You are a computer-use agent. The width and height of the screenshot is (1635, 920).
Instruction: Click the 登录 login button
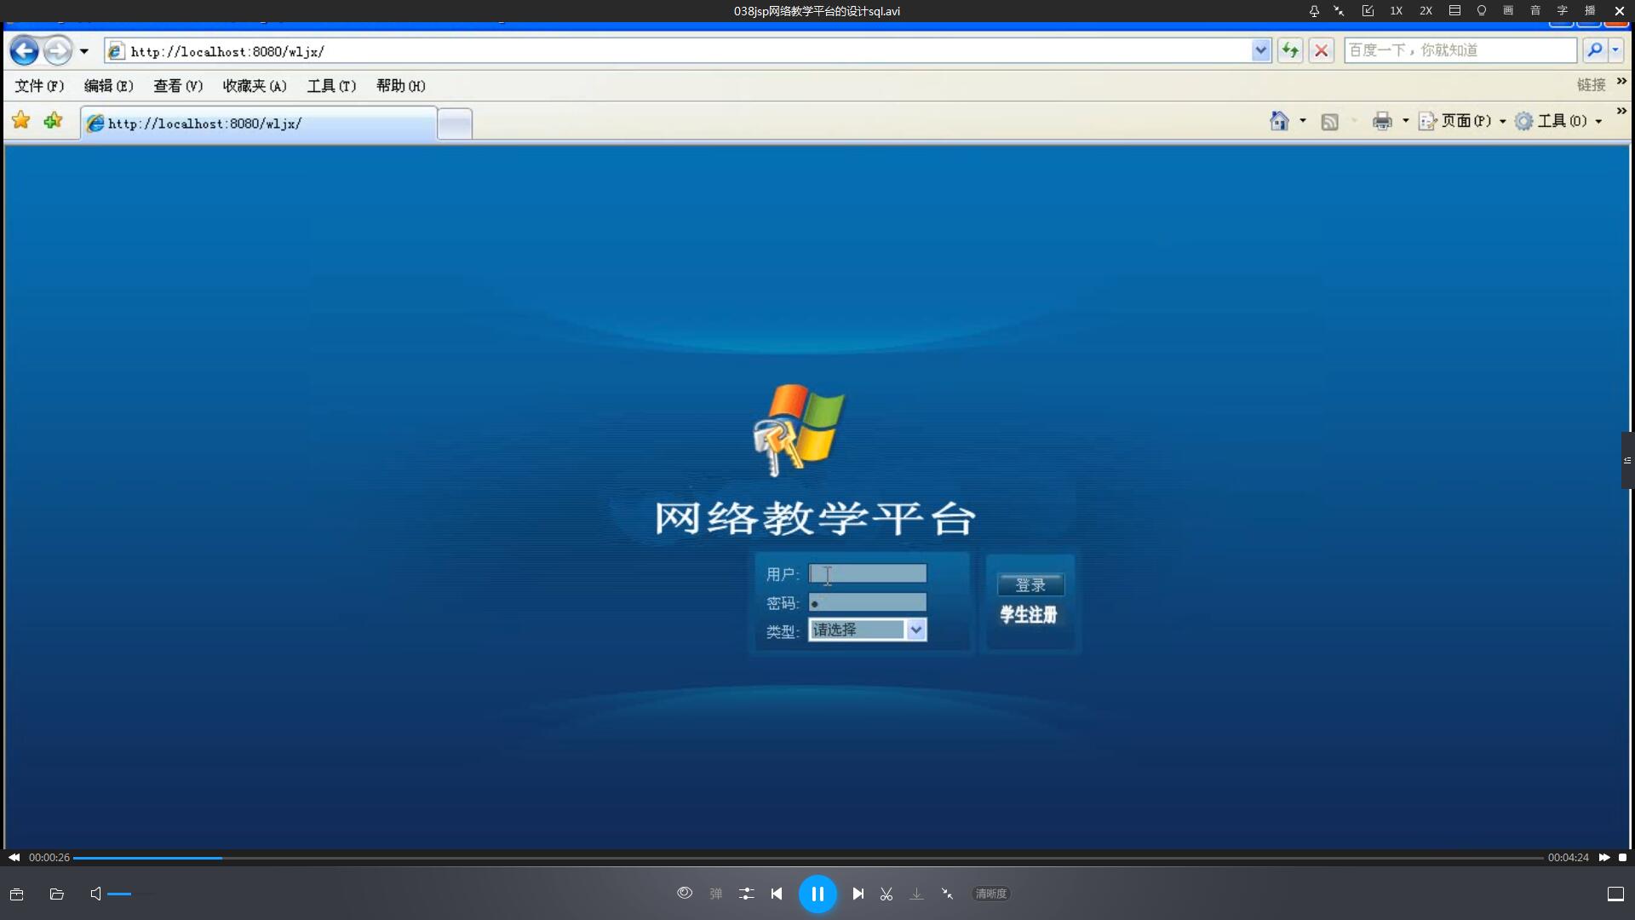click(x=1030, y=585)
